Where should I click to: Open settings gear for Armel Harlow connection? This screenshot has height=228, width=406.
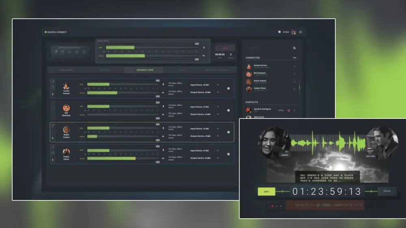pos(228,88)
